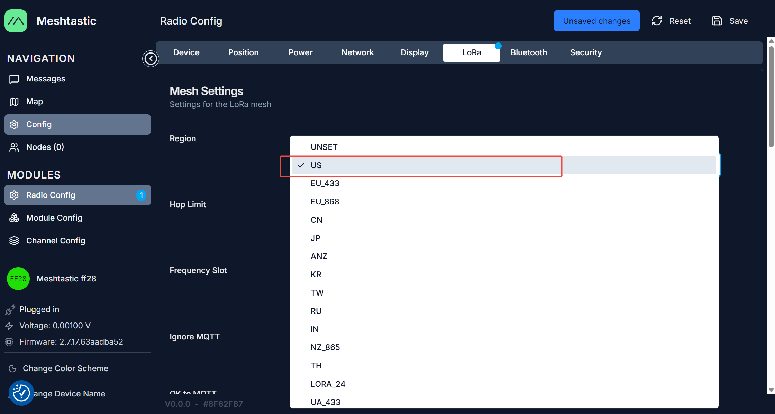Open Messages from the navigation
Screen dimensions: 775x414
[x=45, y=79]
